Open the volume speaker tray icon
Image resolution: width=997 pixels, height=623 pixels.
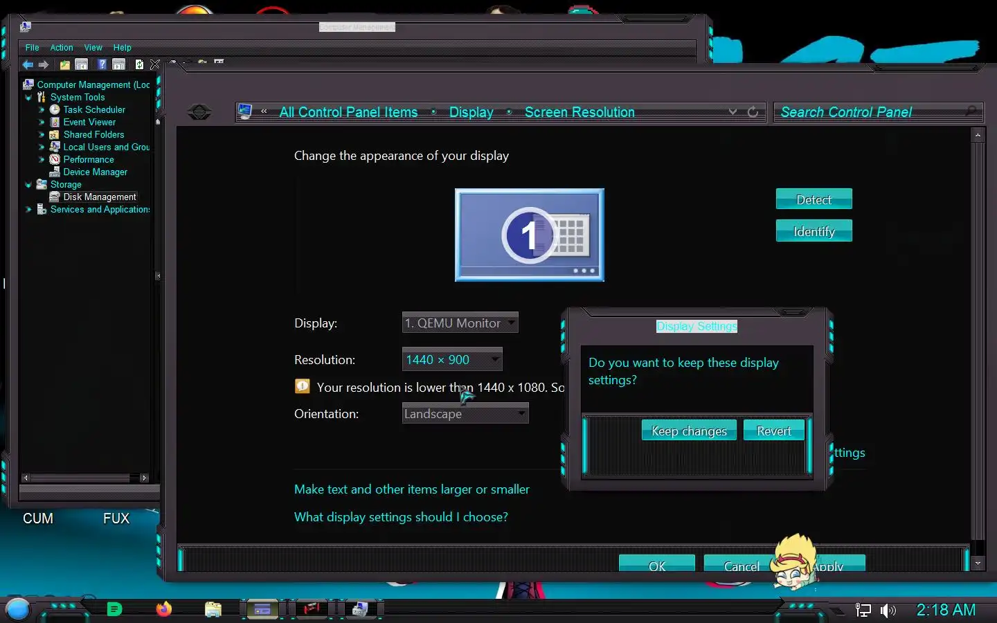tap(888, 610)
